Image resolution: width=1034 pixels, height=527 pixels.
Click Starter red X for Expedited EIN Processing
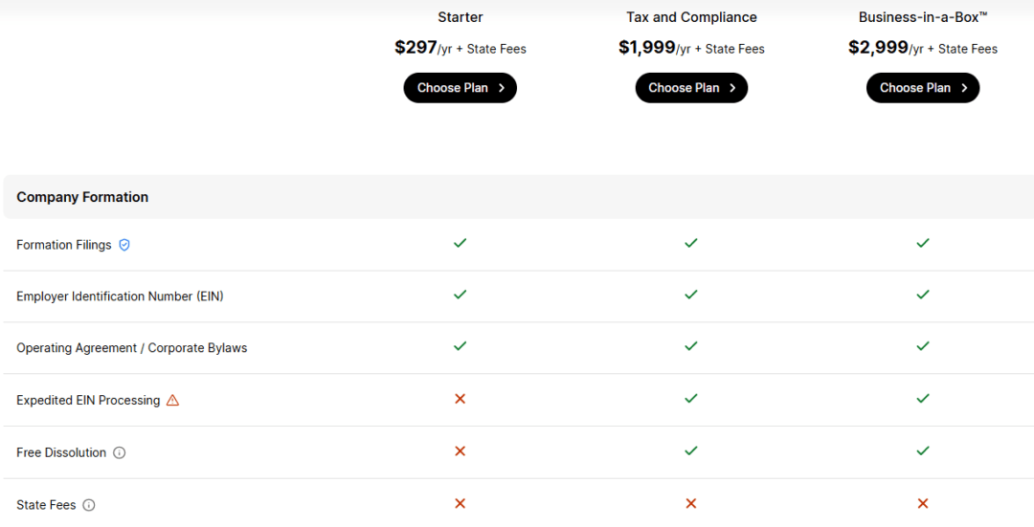(x=460, y=399)
